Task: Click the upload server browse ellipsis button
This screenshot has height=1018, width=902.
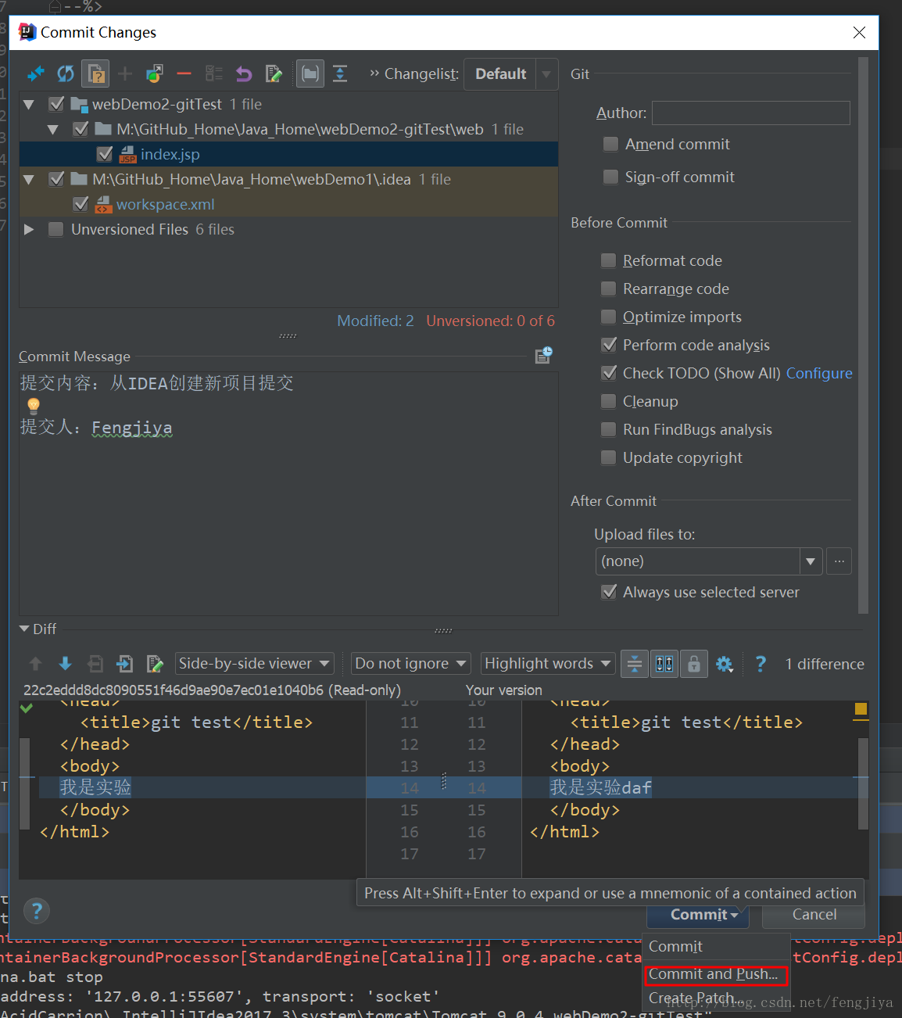Action: [x=839, y=561]
